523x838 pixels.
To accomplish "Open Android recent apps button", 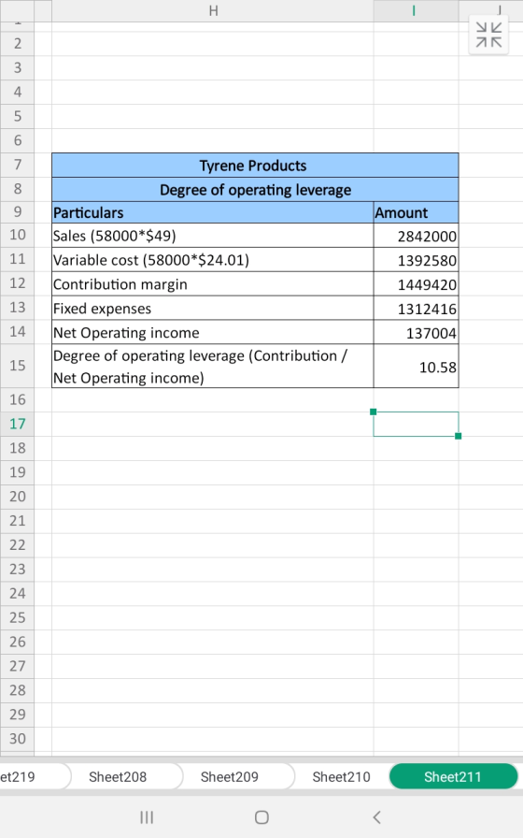I will 147,817.
